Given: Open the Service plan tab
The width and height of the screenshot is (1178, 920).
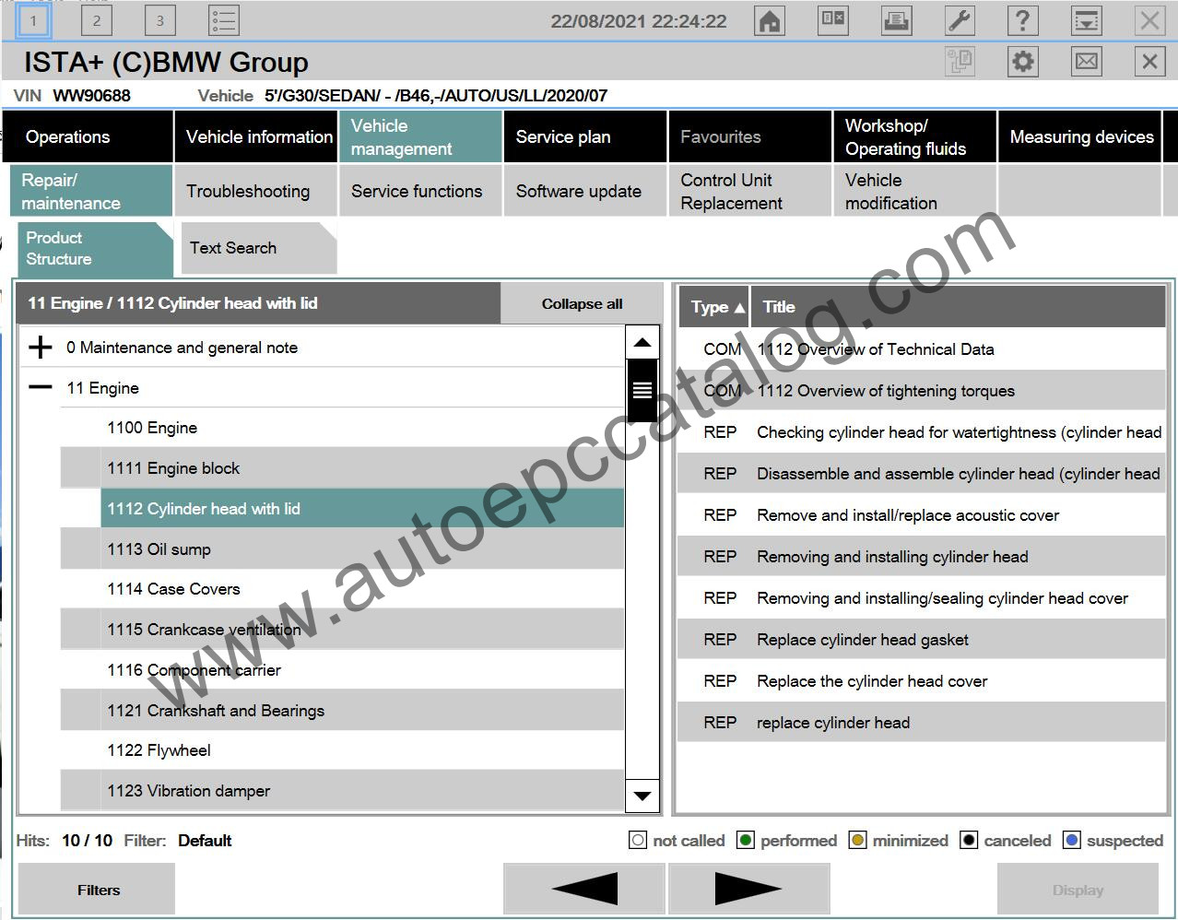Looking at the screenshot, I should [585, 136].
